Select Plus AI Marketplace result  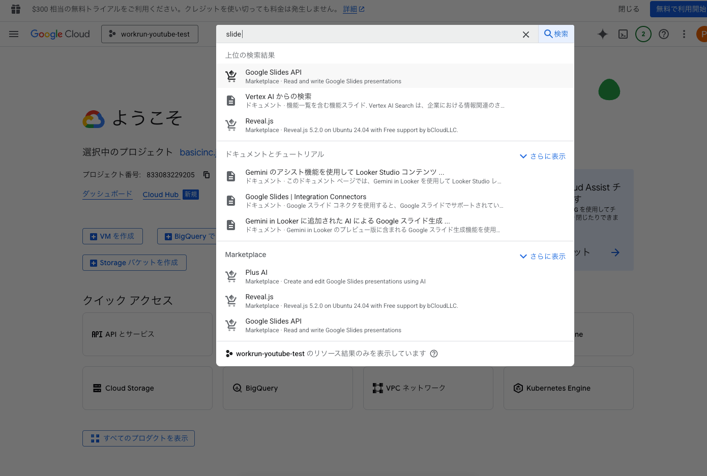[395, 276]
